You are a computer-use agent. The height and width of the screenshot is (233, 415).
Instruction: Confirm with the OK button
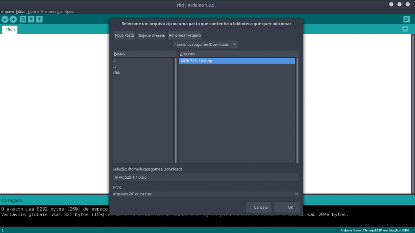tap(287, 207)
